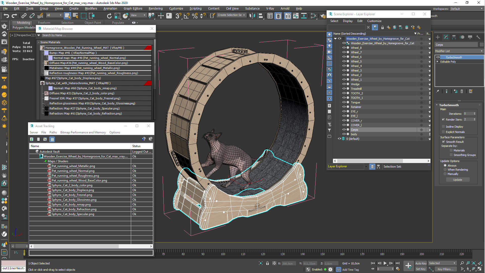Click the Auto Key button

click(421, 263)
